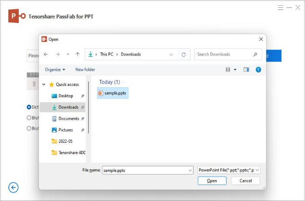The height and width of the screenshot is (201, 305).
Task: Select the Dictionary attack radio button
Action: point(29,107)
